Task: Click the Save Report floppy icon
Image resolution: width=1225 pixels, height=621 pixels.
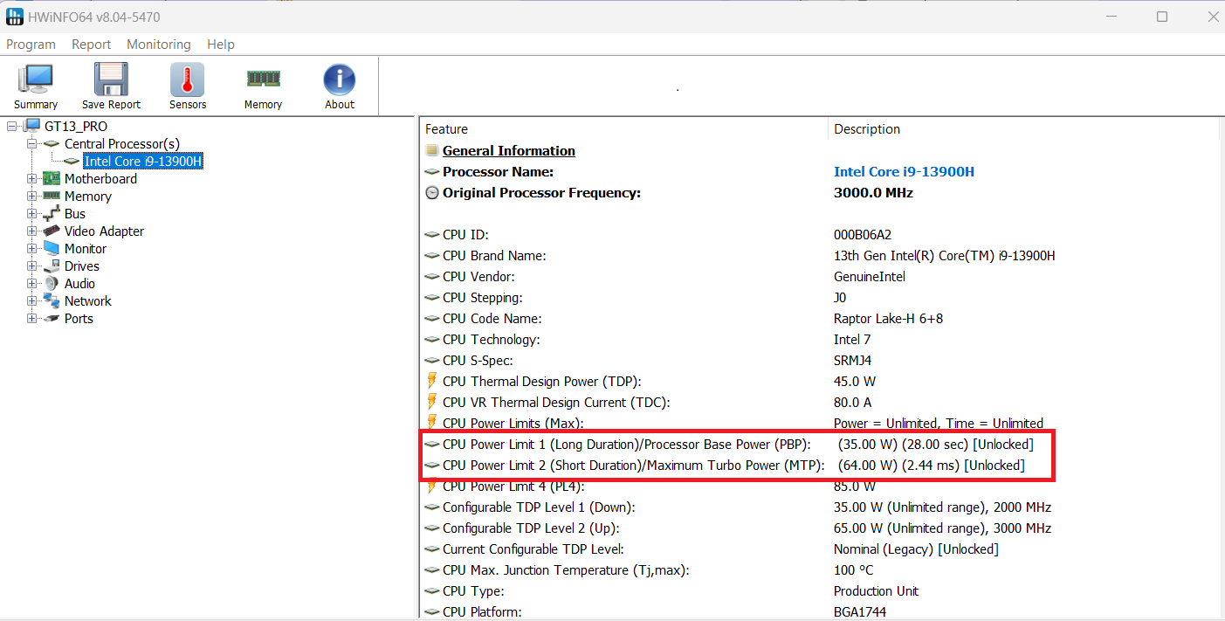Action: tap(111, 79)
